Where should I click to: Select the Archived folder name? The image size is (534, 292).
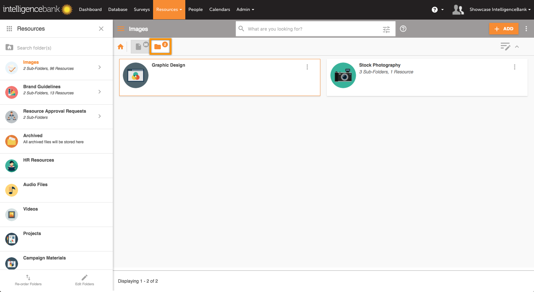33,136
